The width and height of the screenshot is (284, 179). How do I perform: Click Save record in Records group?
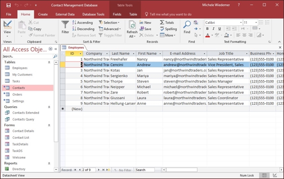point(145,29)
